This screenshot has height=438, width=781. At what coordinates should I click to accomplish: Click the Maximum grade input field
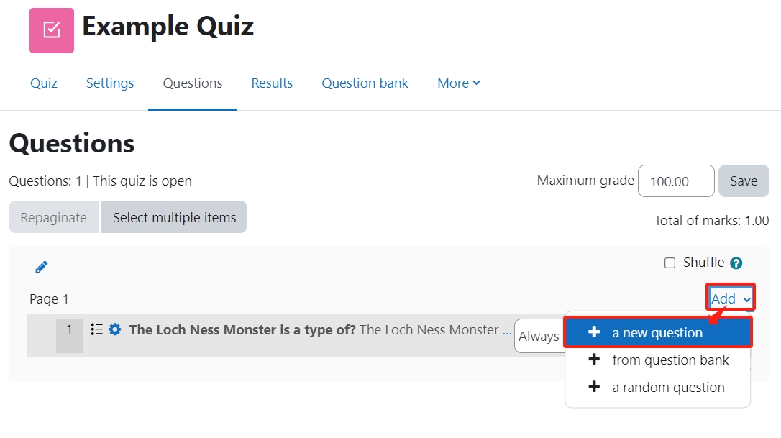(675, 181)
